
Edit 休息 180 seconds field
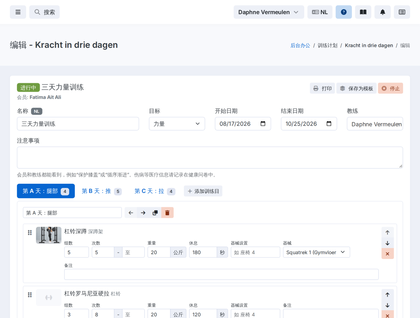(x=203, y=252)
